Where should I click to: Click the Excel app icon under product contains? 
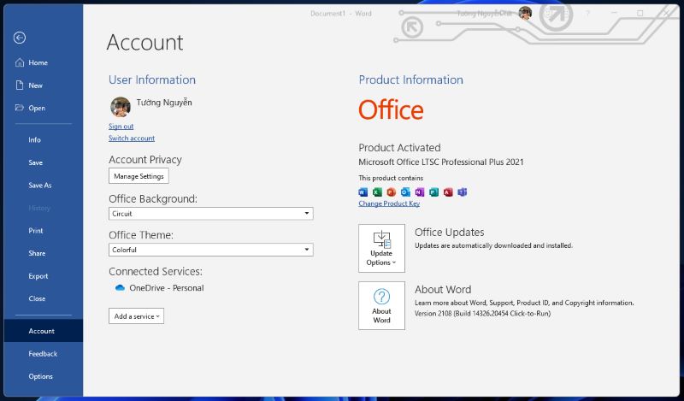(377, 192)
